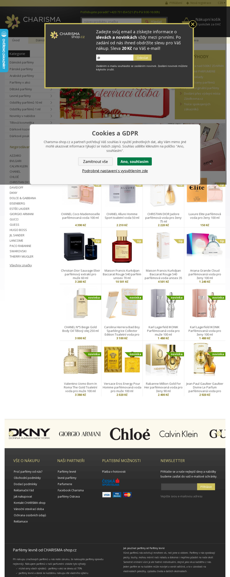Expand Odstřiky parfémů 10 ml category
The width and height of the screenshot is (230, 577).
pos(51,103)
